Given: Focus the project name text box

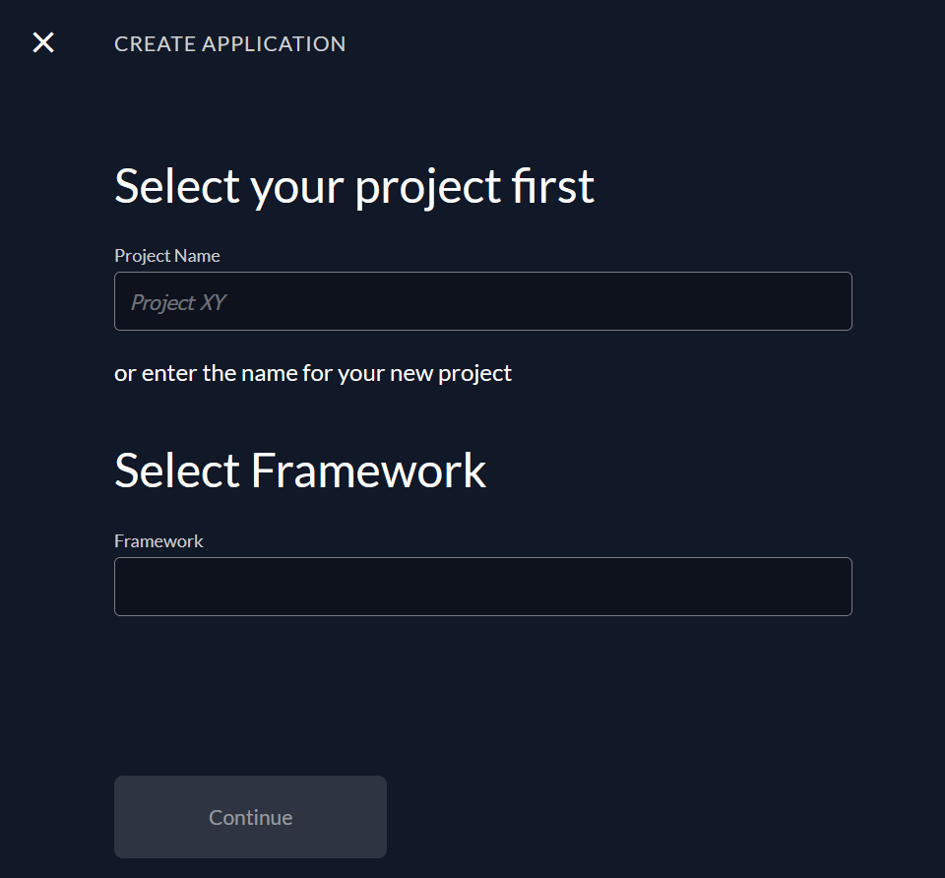Looking at the screenshot, I should click(x=482, y=301).
